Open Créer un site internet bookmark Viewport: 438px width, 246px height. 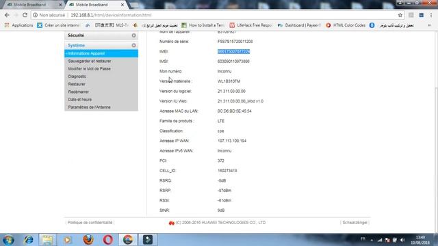[60, 25]
